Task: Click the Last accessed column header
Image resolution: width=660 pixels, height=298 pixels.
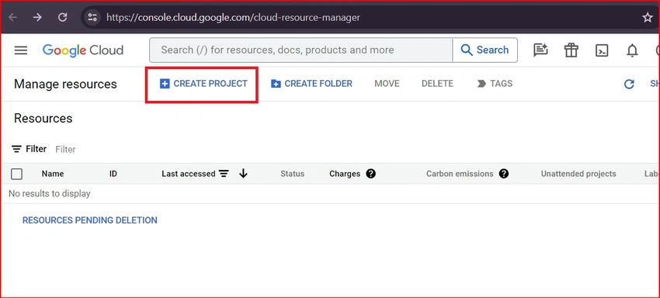Action: [188, 174]
